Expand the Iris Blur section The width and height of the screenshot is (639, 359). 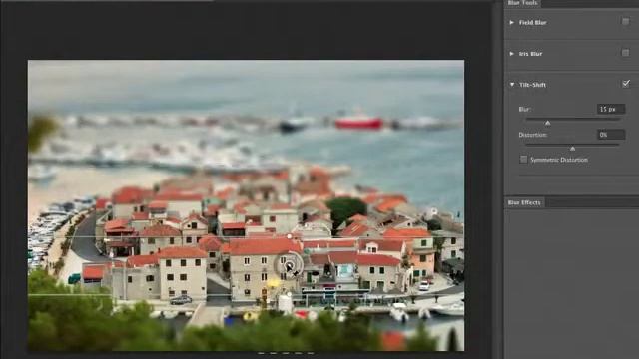pyautogui.click(x=512, y=54)
